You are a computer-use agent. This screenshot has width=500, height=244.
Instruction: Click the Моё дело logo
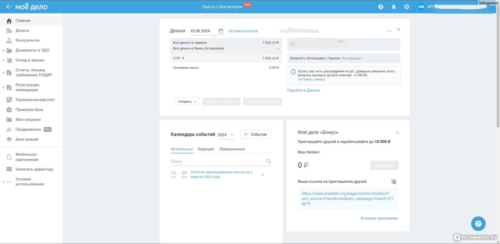(31, 7)
